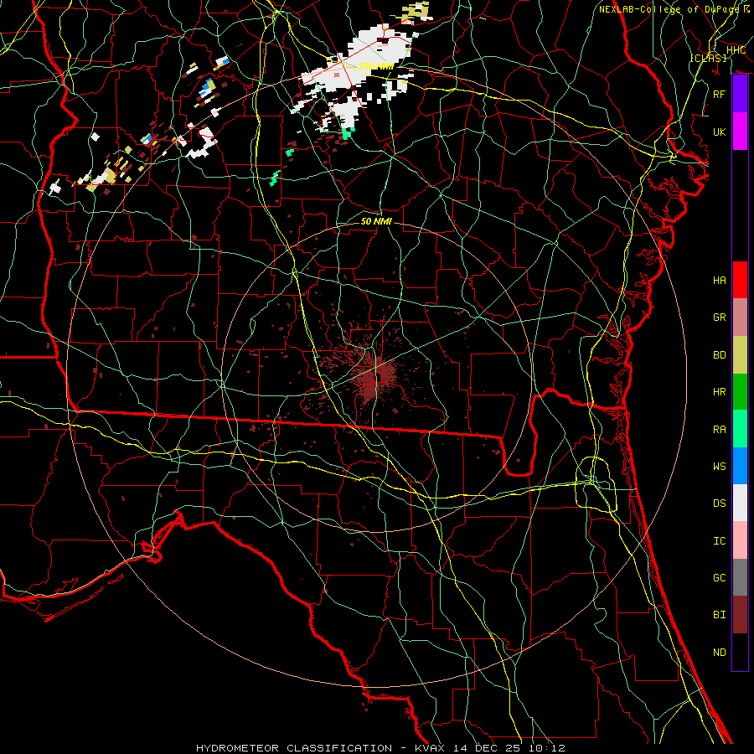
Task: Click the 10:12 timestamp
Action: point(547,748)
